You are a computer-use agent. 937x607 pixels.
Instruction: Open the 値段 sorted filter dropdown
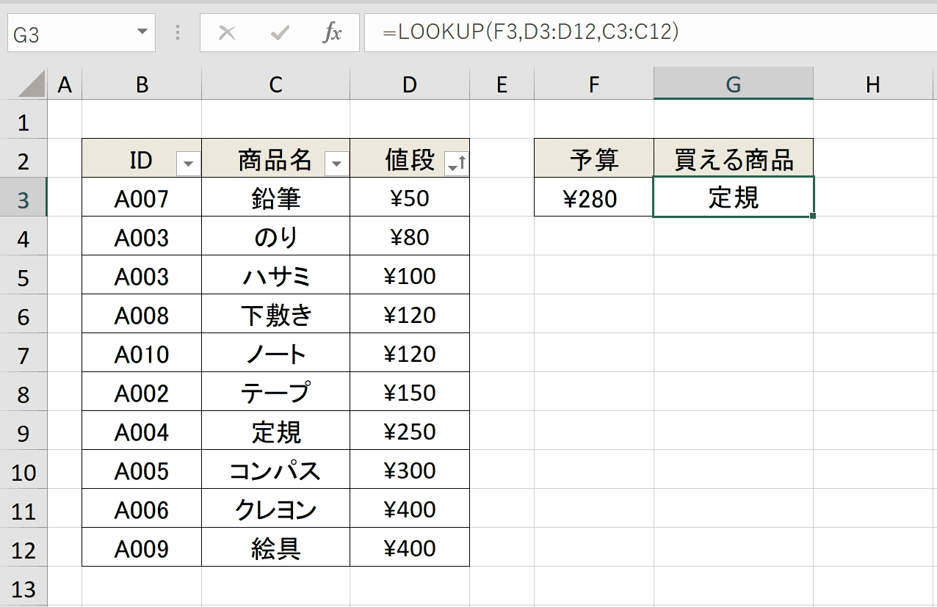coord(456,164)
